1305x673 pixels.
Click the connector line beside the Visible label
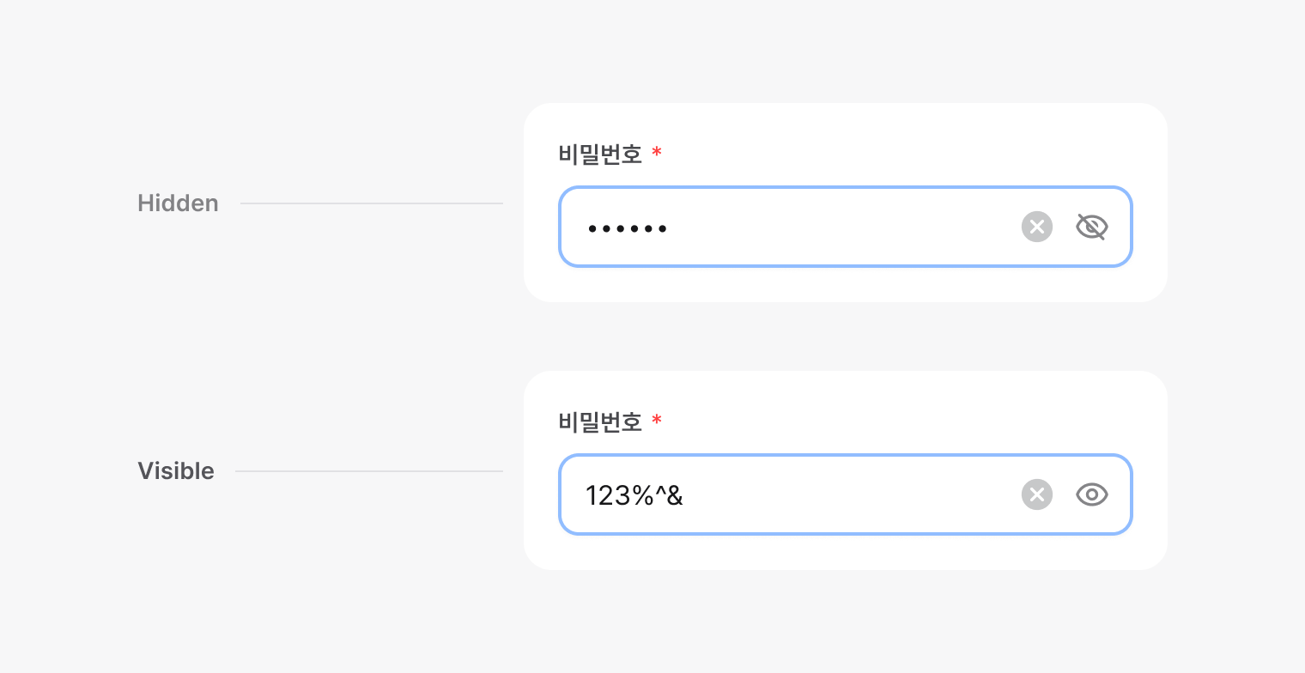pyautogui.click(x=369, y=471)
